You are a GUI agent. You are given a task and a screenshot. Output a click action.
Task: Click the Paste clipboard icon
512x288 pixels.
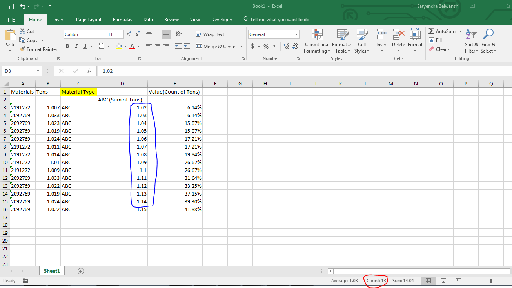coord(10,35)
